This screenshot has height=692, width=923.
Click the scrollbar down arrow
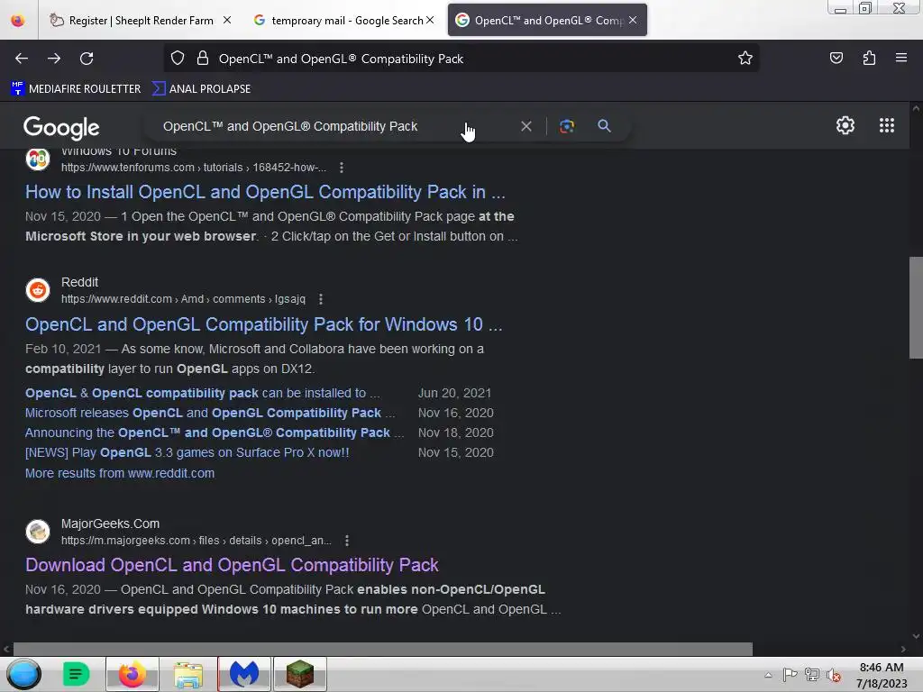[x=916, y=635]
